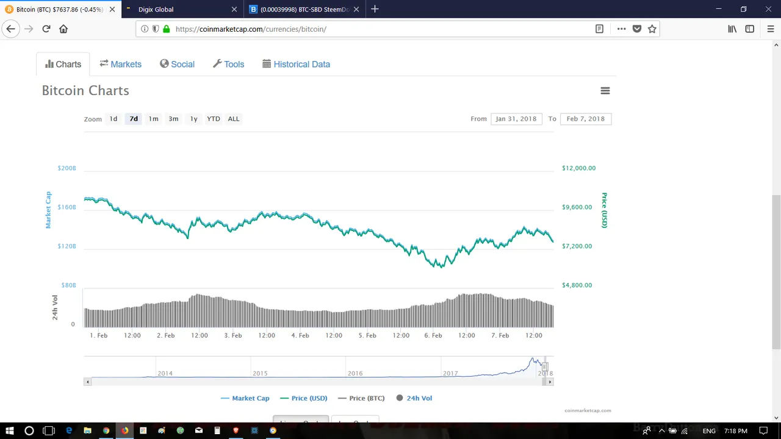Set chart zoom to 1m
Image resolution: width=781 pixels, height=439 pixels.
[x=154, y=119]
